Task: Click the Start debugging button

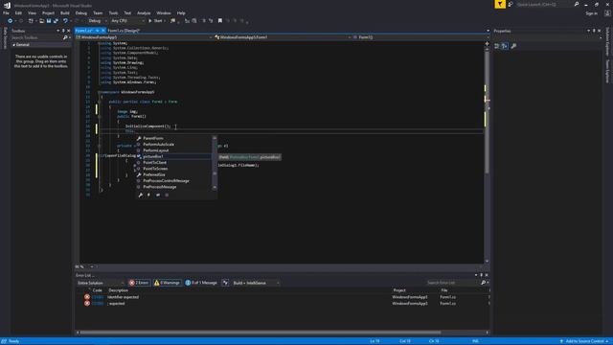Action: 155,21
